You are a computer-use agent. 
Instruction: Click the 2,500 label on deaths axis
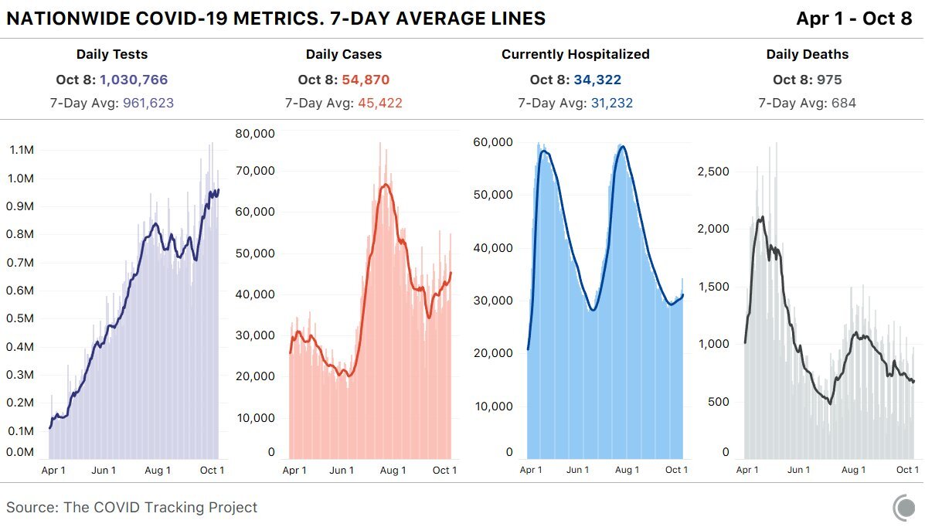pos(713,171)
